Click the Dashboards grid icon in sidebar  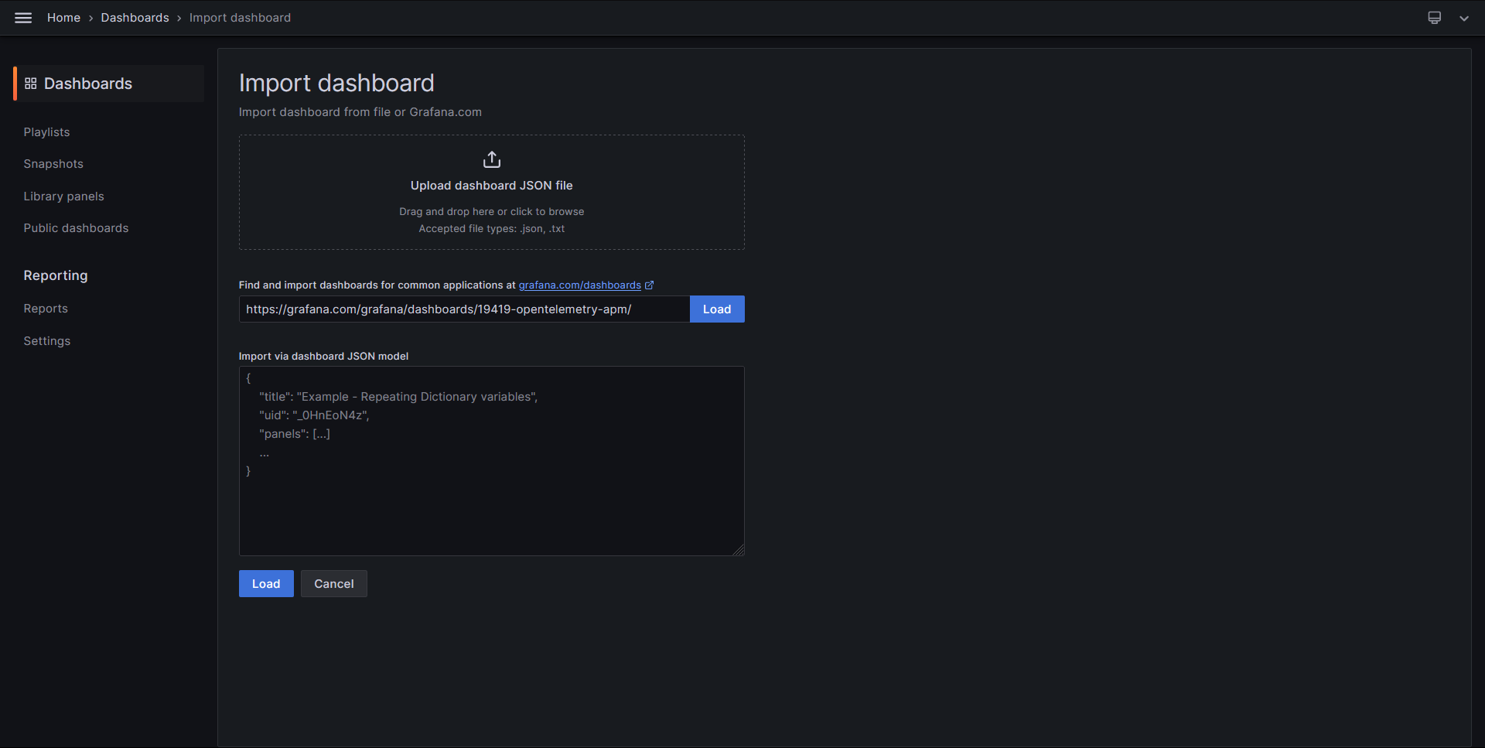31,84
